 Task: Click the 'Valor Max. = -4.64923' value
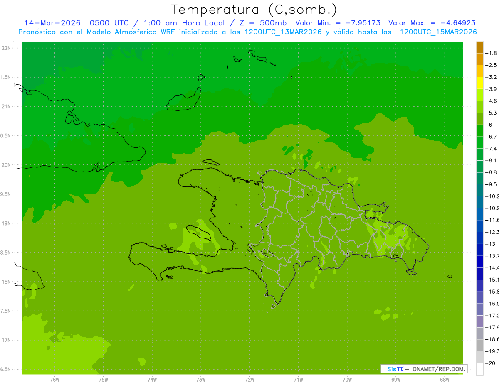tap(432, 23)
